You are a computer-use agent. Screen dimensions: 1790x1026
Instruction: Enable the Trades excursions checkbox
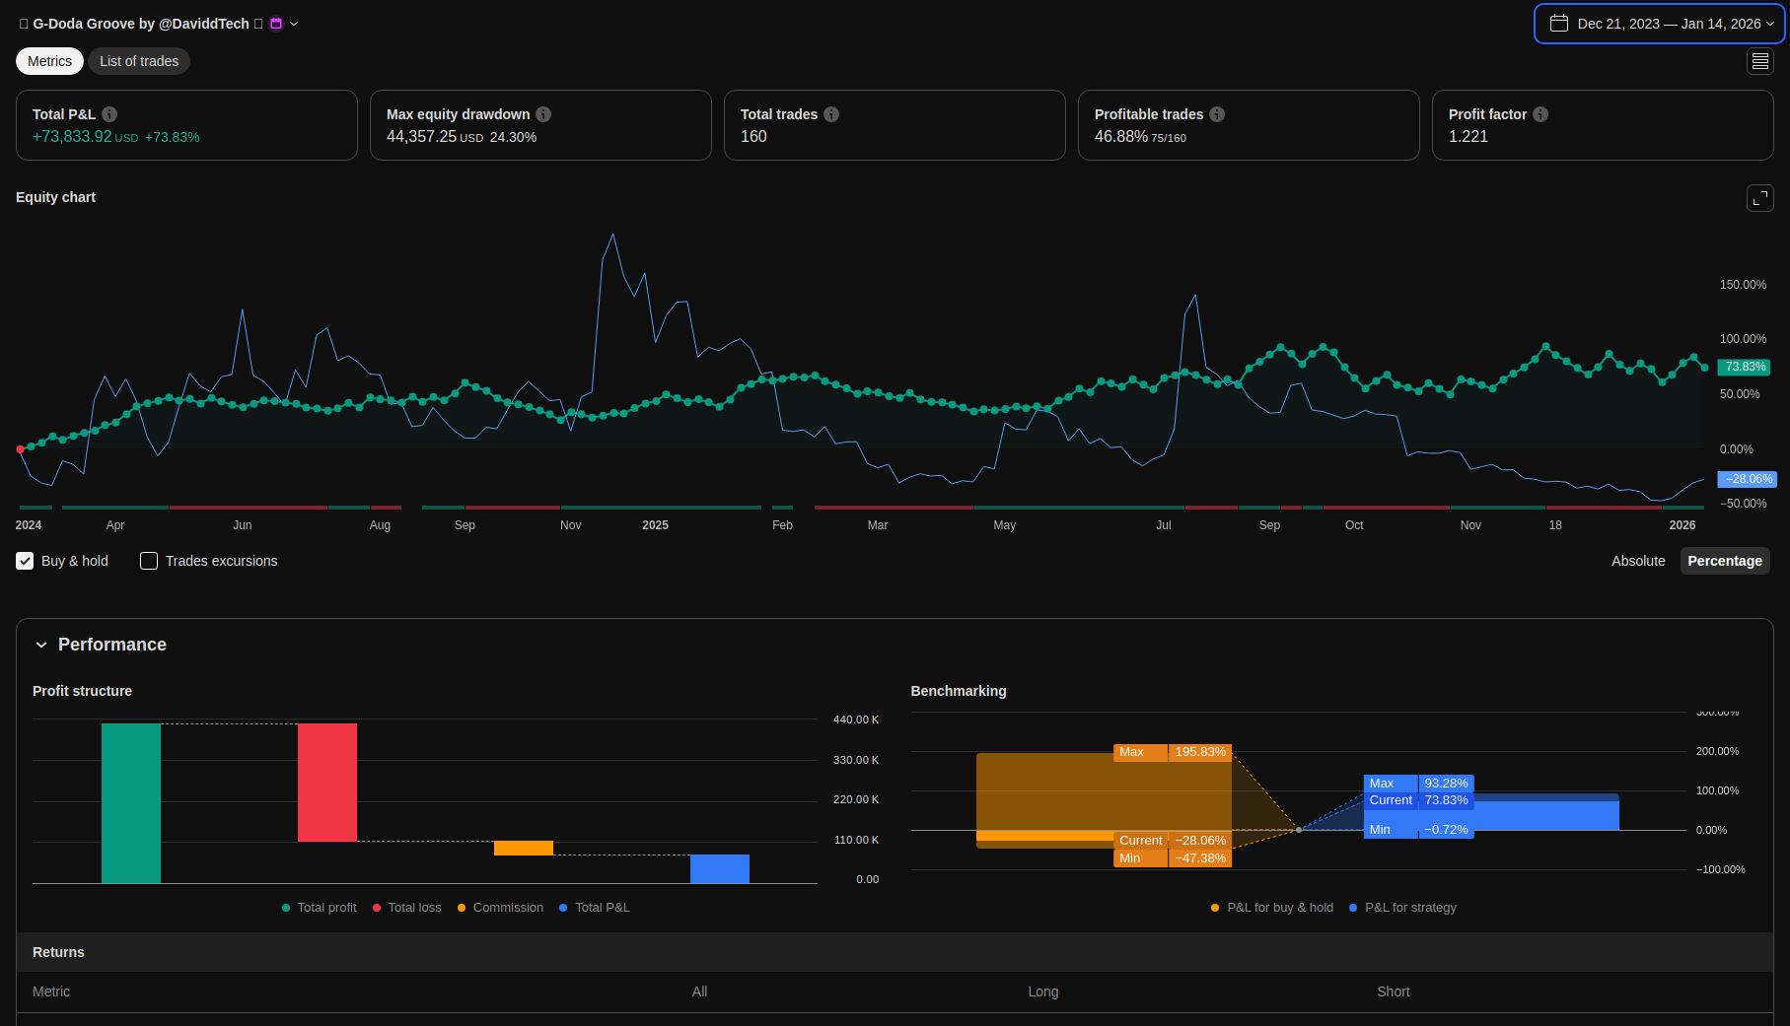(149, 561)
